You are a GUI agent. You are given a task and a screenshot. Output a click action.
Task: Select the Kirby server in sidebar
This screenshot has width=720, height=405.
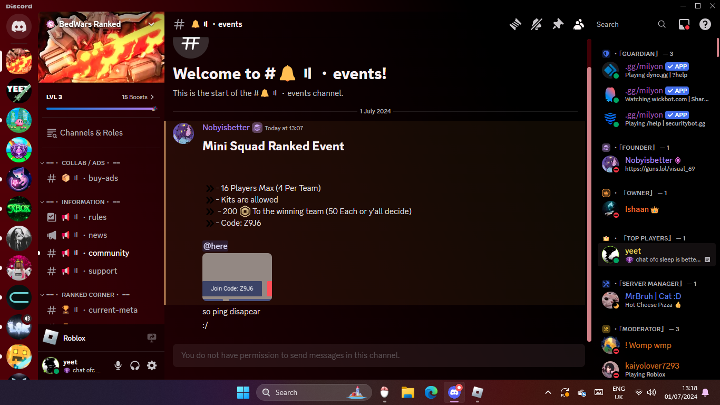click(19, 120)
